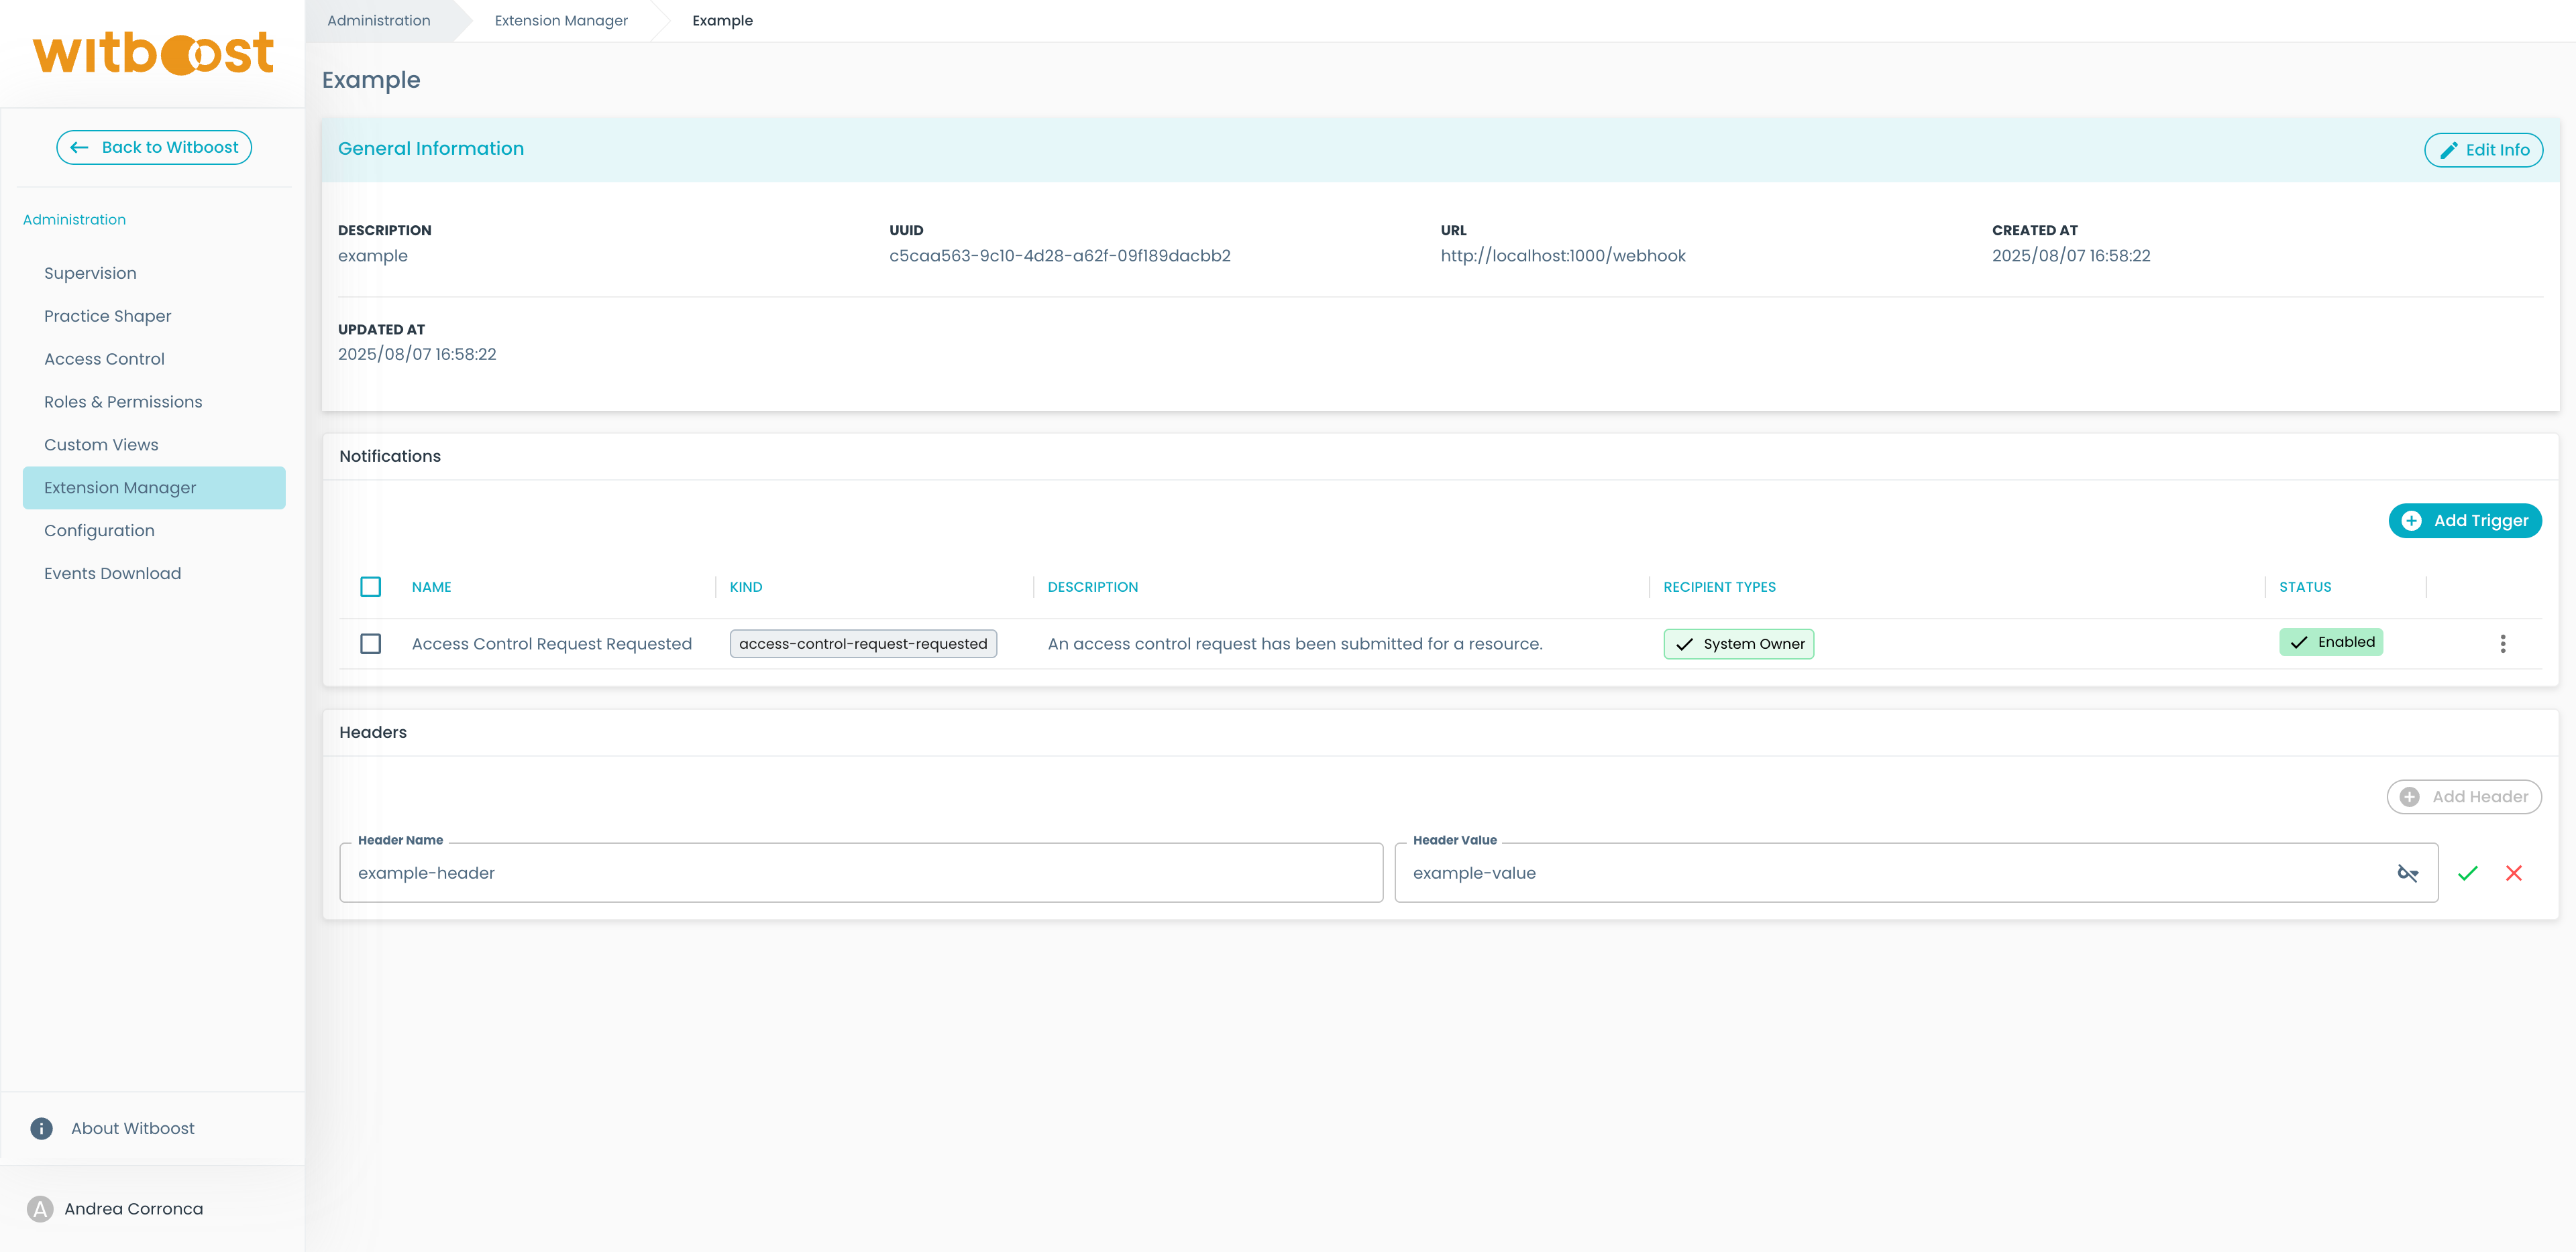Click the System Owner recipient chip
2576x1252 pixels.
[x=1738, y=643]
